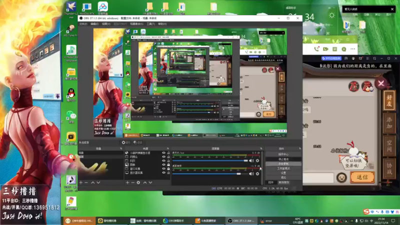Open the 编辑(E) menu in OBS
The image size is (400, 225).
(94, 24)
